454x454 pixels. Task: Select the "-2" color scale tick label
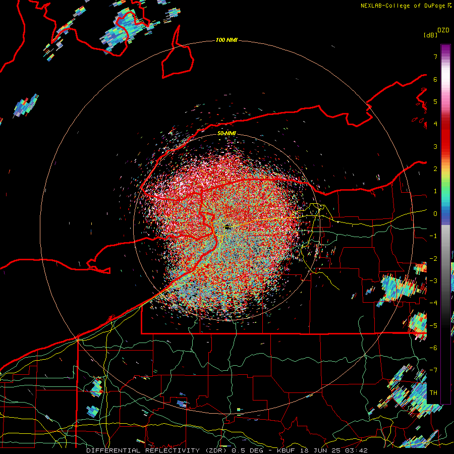[x=433, y=259]
